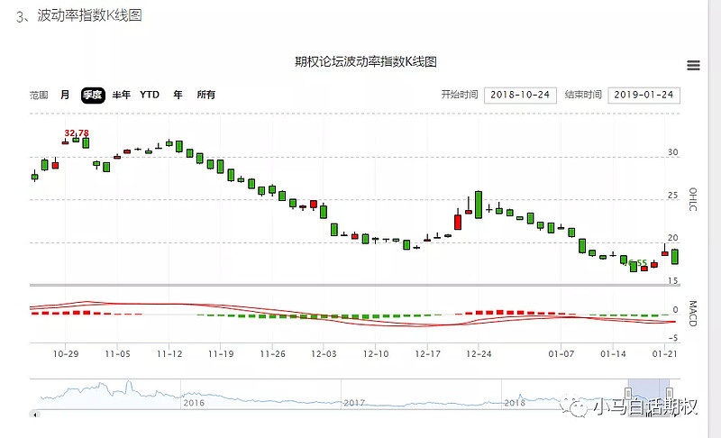Click the OHLC axis title

click(x=693, y=199)
